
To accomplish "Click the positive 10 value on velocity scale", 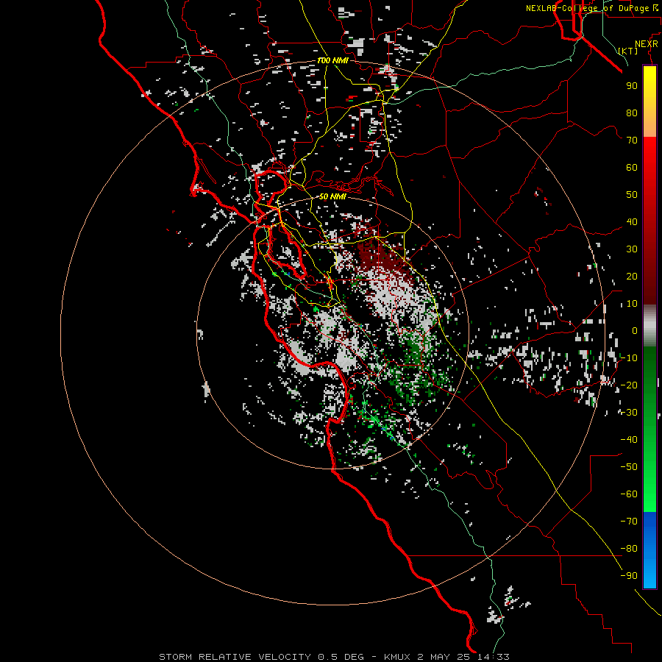I will [x=632, y=304].
